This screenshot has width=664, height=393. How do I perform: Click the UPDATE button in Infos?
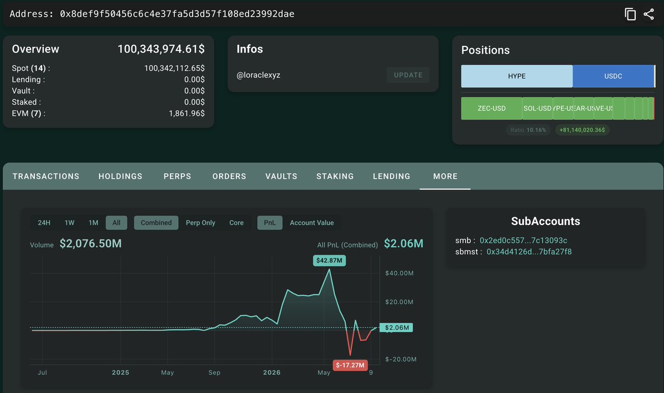[x=408, y=75]
